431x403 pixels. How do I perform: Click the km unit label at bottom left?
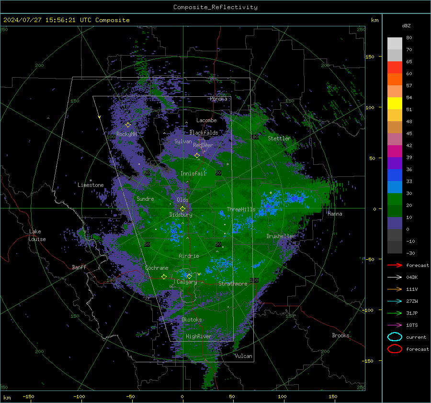coord(7,398)
